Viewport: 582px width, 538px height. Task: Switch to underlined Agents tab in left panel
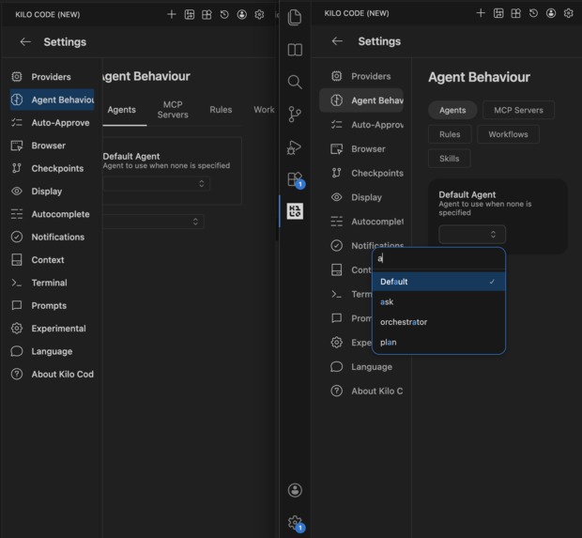[x=122, y=110]
